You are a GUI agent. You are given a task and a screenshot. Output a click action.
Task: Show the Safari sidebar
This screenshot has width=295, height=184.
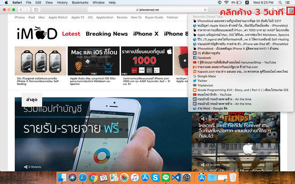click(x=36, y=10)
